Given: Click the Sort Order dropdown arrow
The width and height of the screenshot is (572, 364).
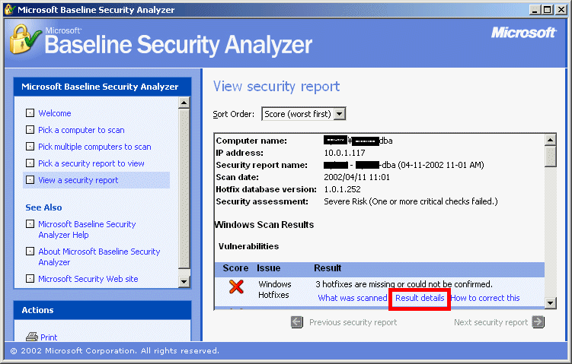Looking at the screenshot, I should [x=340, y=114].
